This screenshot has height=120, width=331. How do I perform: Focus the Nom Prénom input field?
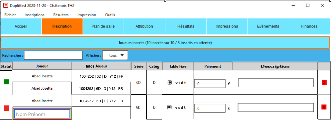[x=42, y=114]
